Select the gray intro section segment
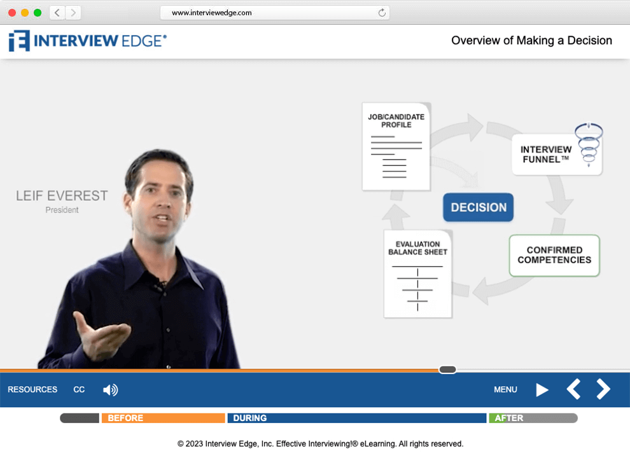This screenshot has height=470, width=630. coord(80,418)
